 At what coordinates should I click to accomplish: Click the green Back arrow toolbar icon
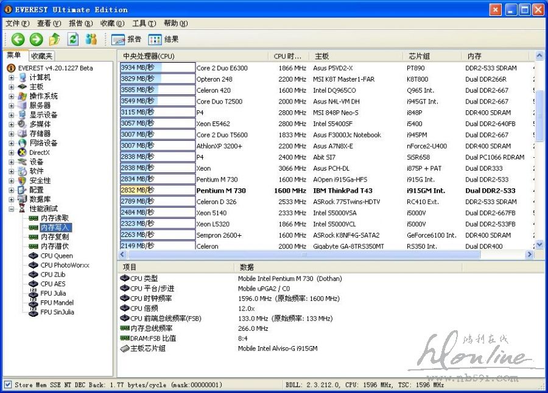[x=18, y=40]
